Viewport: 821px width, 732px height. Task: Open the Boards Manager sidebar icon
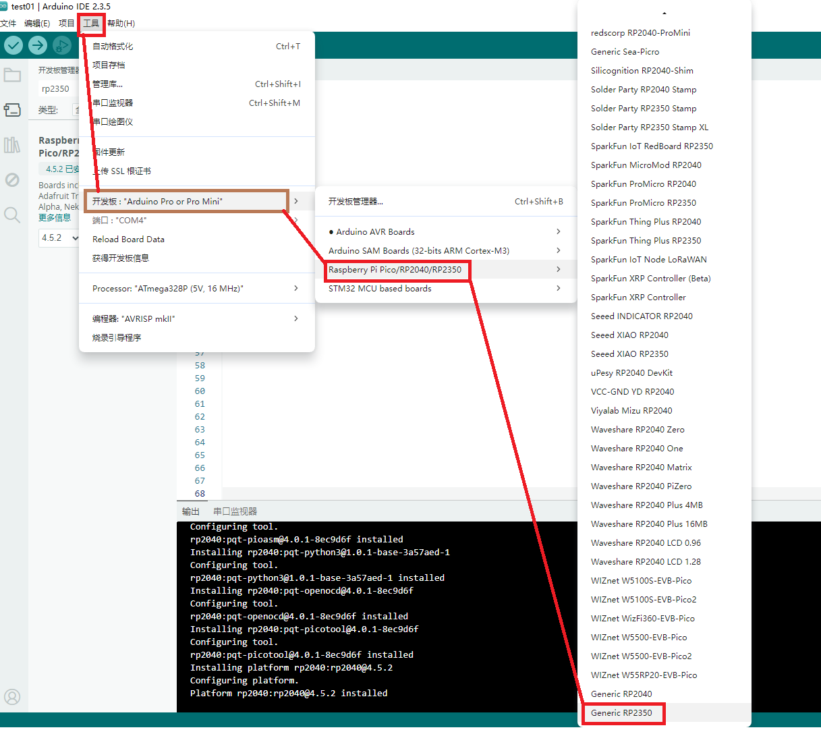tap(12, 109)
